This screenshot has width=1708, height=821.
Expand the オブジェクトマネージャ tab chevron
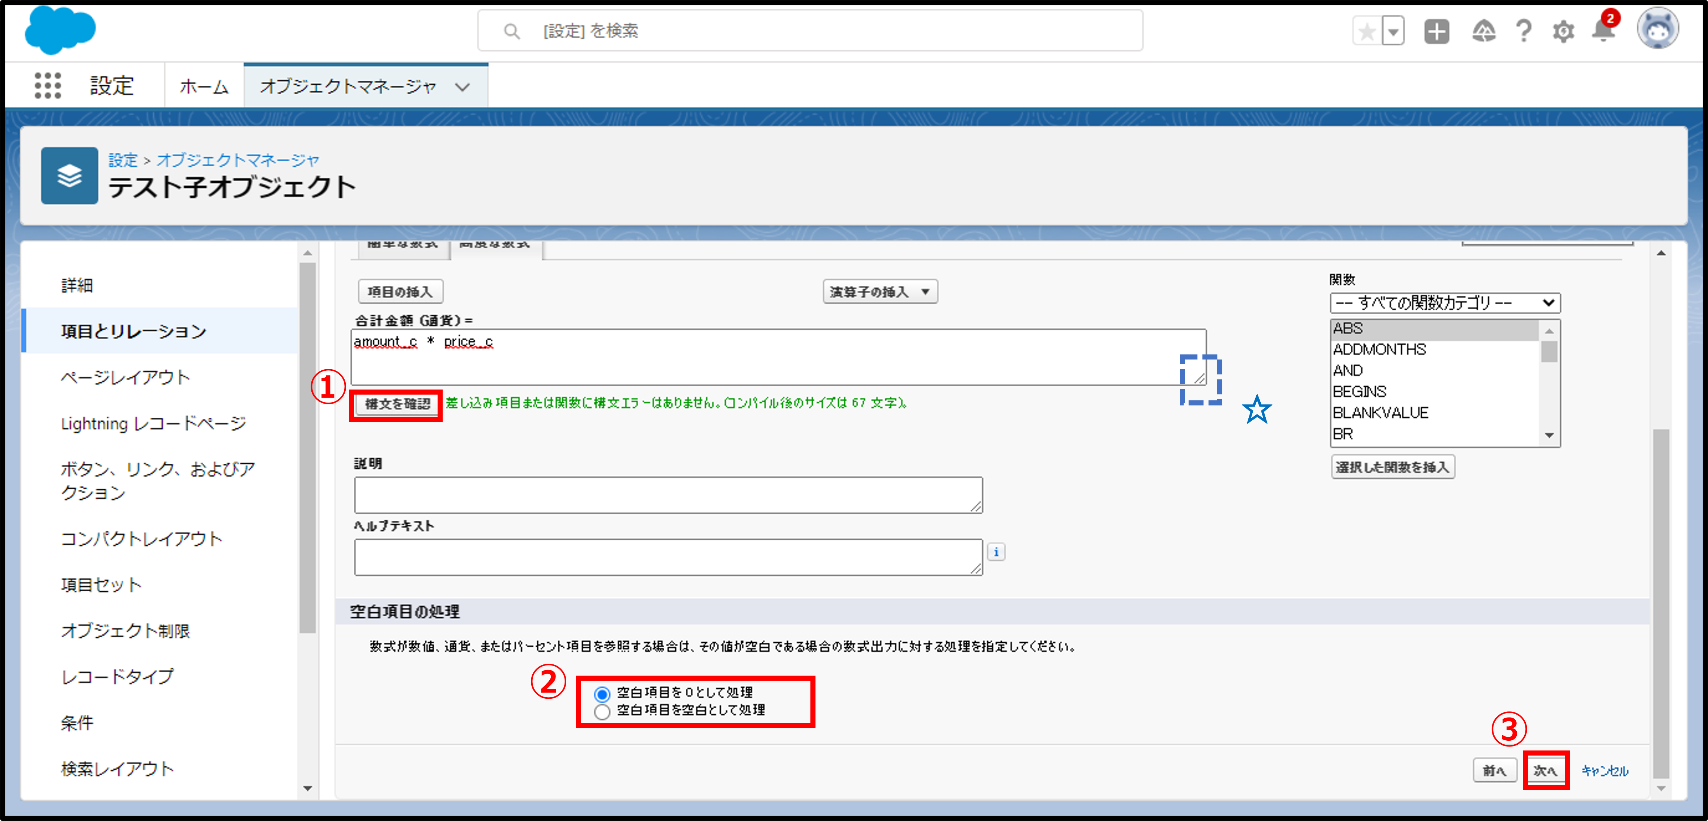click(x=463, y=87)
